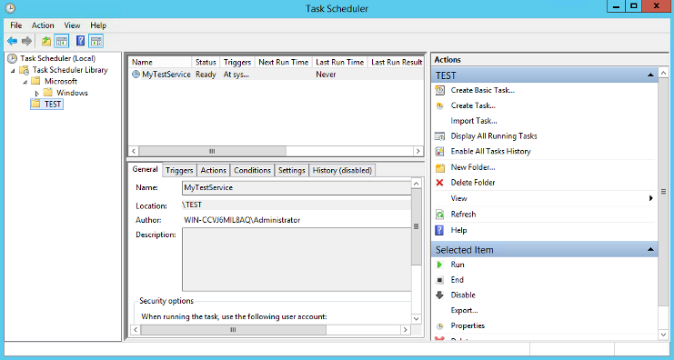Sort by the Last Run Time column
Viewport: 674px width, 360px height.
pos(340,63)
